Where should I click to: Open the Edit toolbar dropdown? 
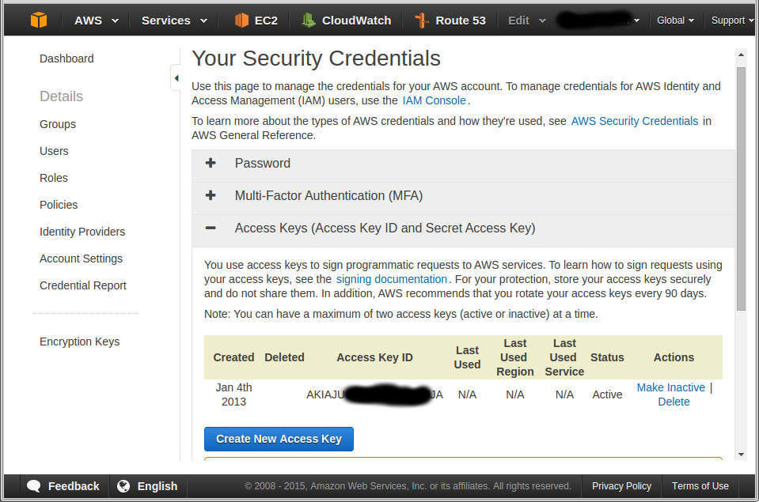[526, 20]
